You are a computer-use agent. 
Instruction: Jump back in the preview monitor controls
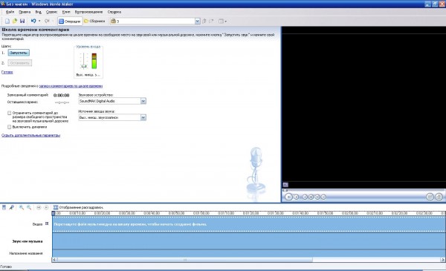tap(305, 197)
